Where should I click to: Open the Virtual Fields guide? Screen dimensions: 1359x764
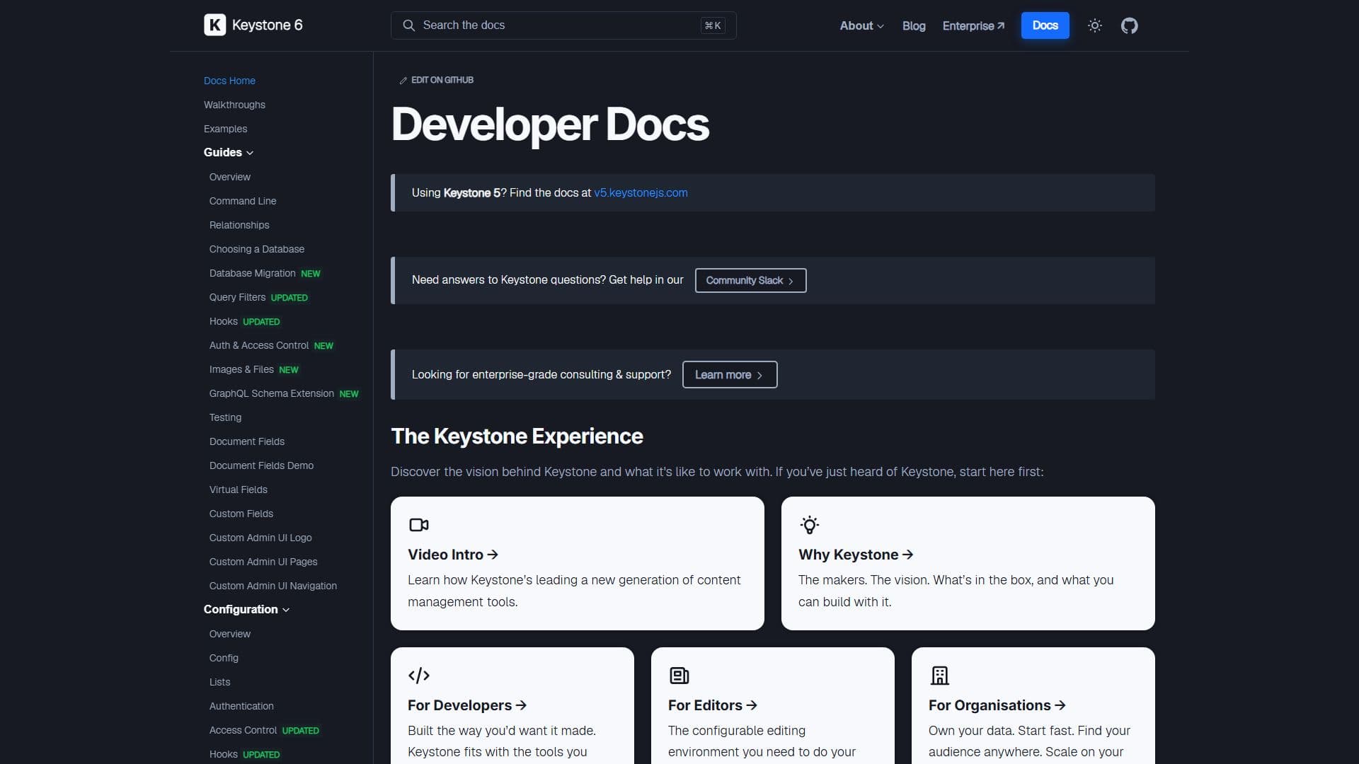pyautogui.click(x=239, y=490)
